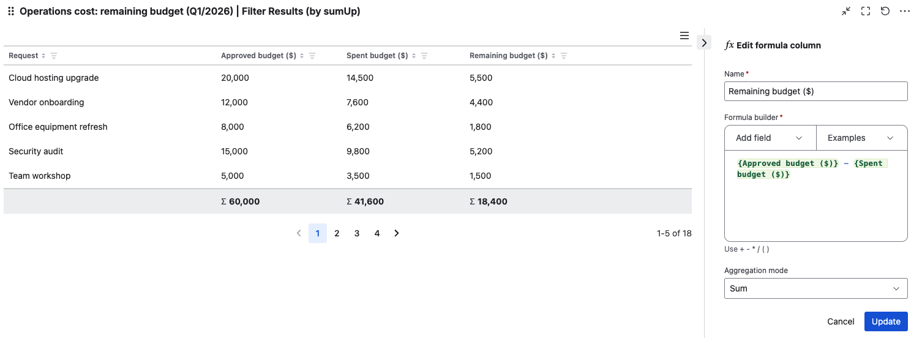Click the Update button
Screen dimensions: 922x338
tap(886, 321)
